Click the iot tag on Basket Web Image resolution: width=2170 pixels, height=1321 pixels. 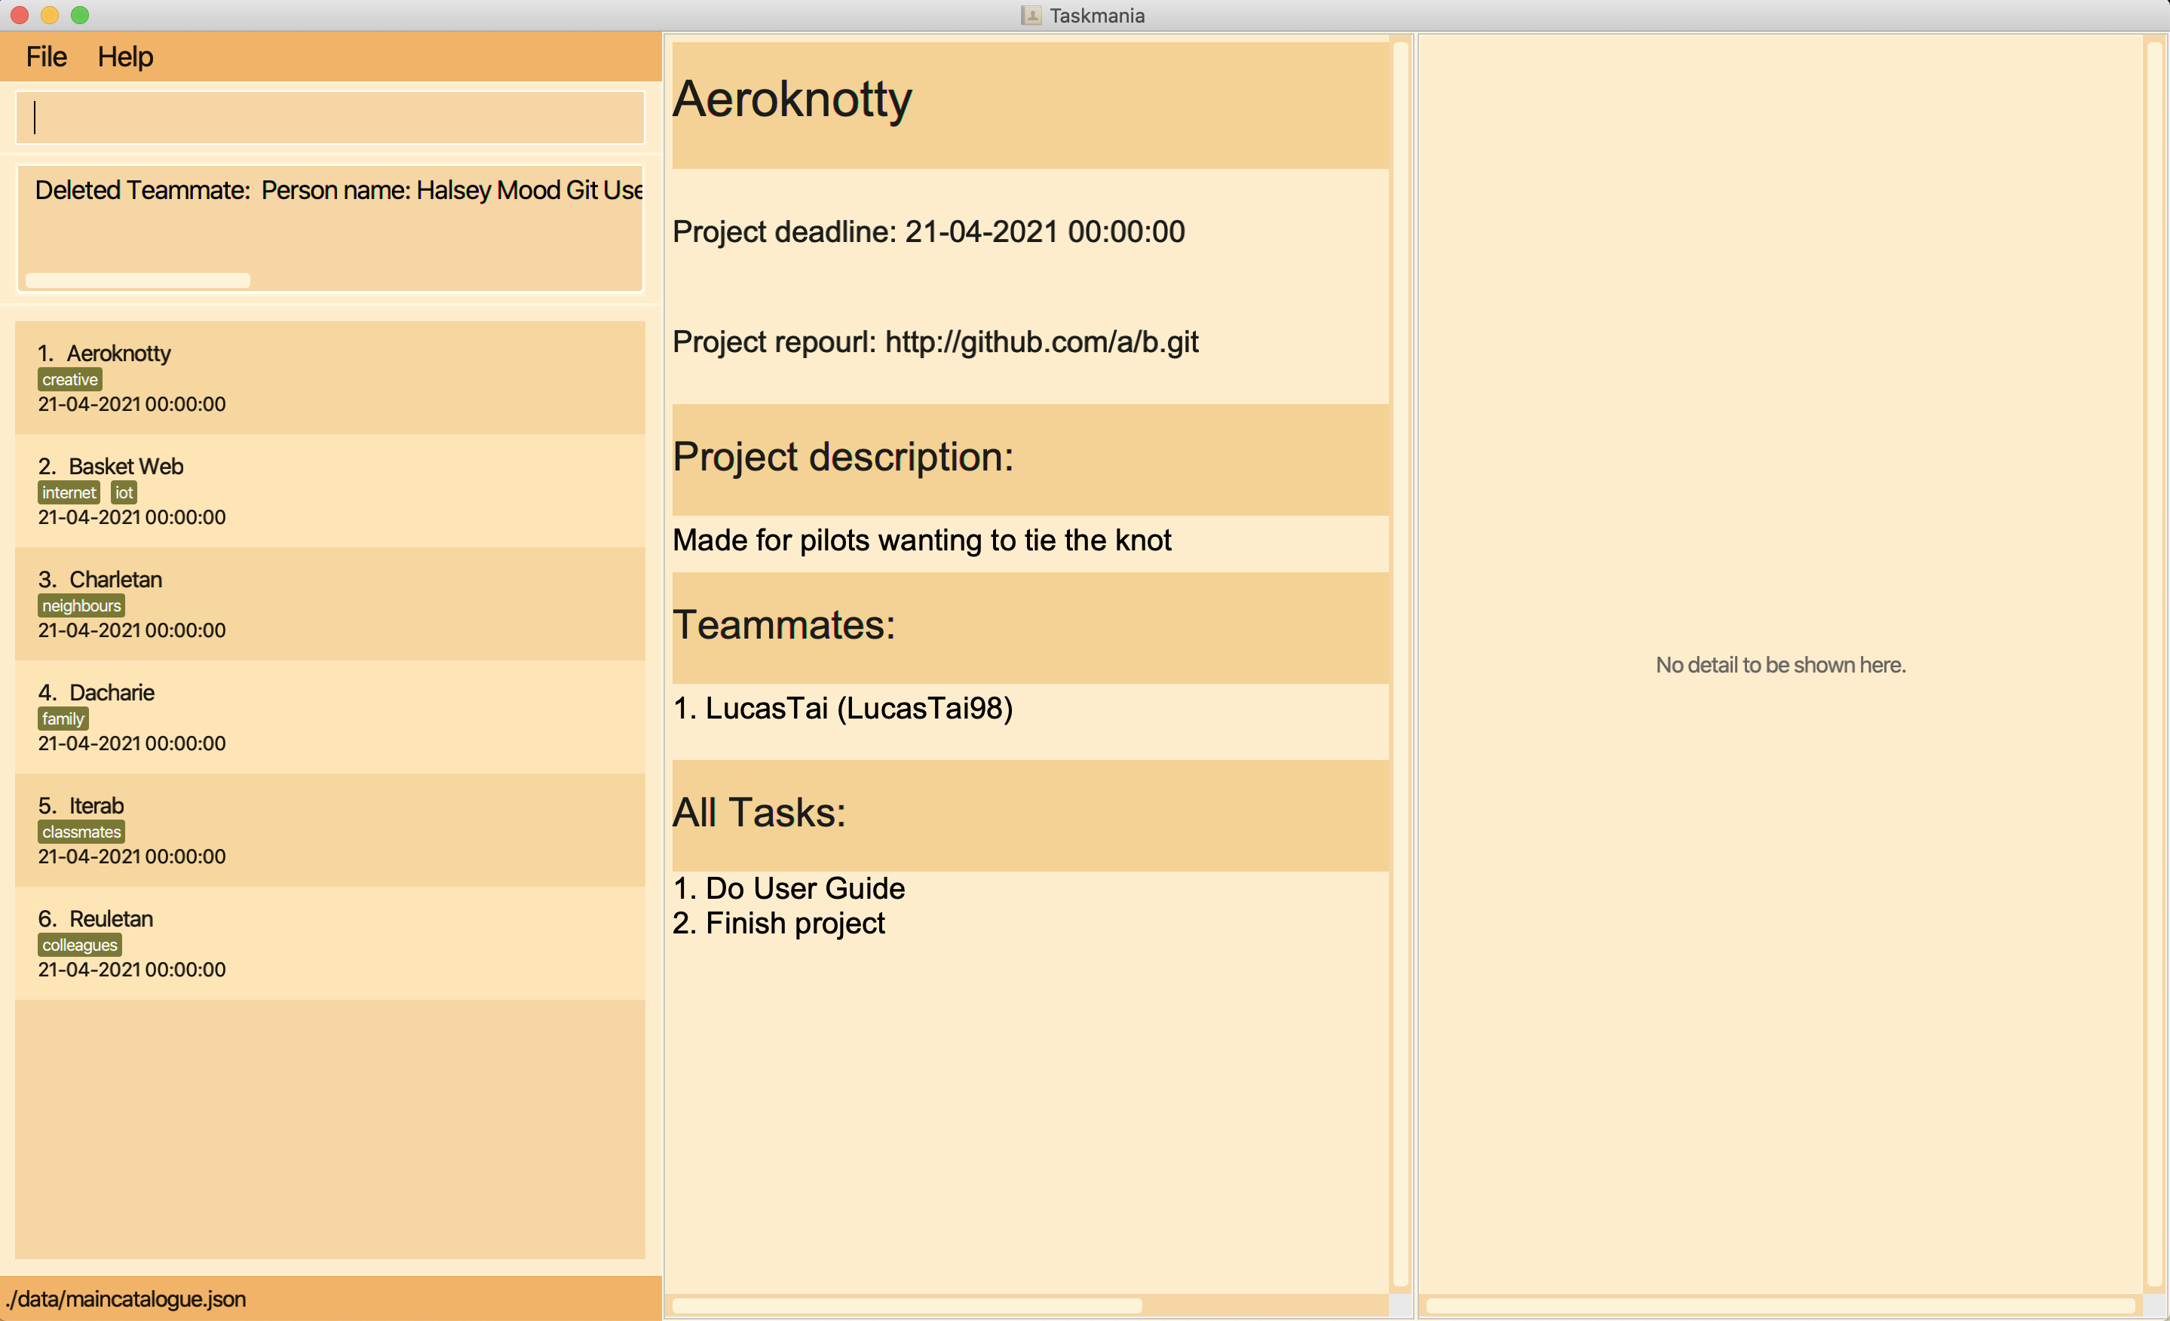pos(121,492)
